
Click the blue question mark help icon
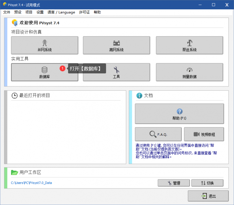tap(180, 112)
